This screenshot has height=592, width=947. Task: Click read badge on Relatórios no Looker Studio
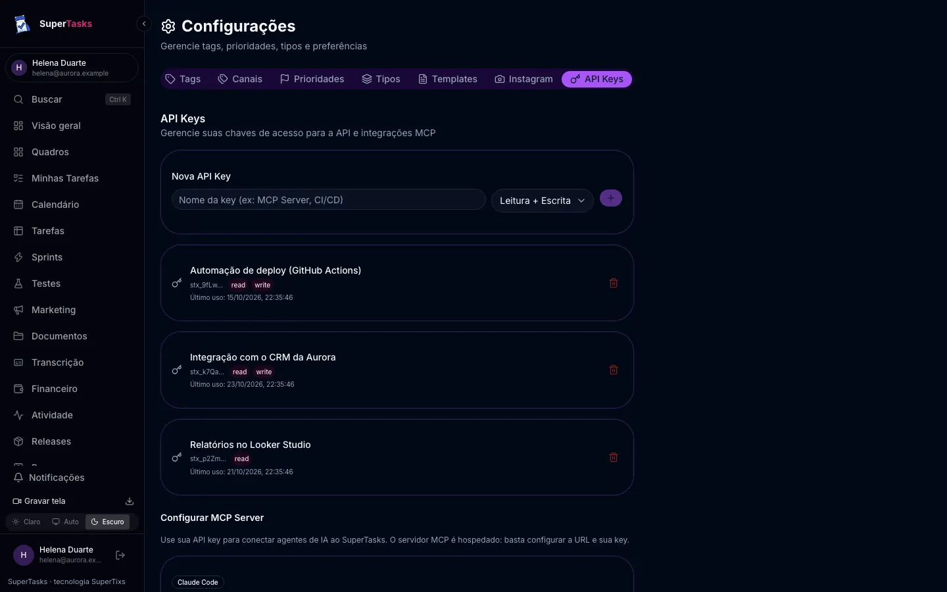tap(242, 458)
